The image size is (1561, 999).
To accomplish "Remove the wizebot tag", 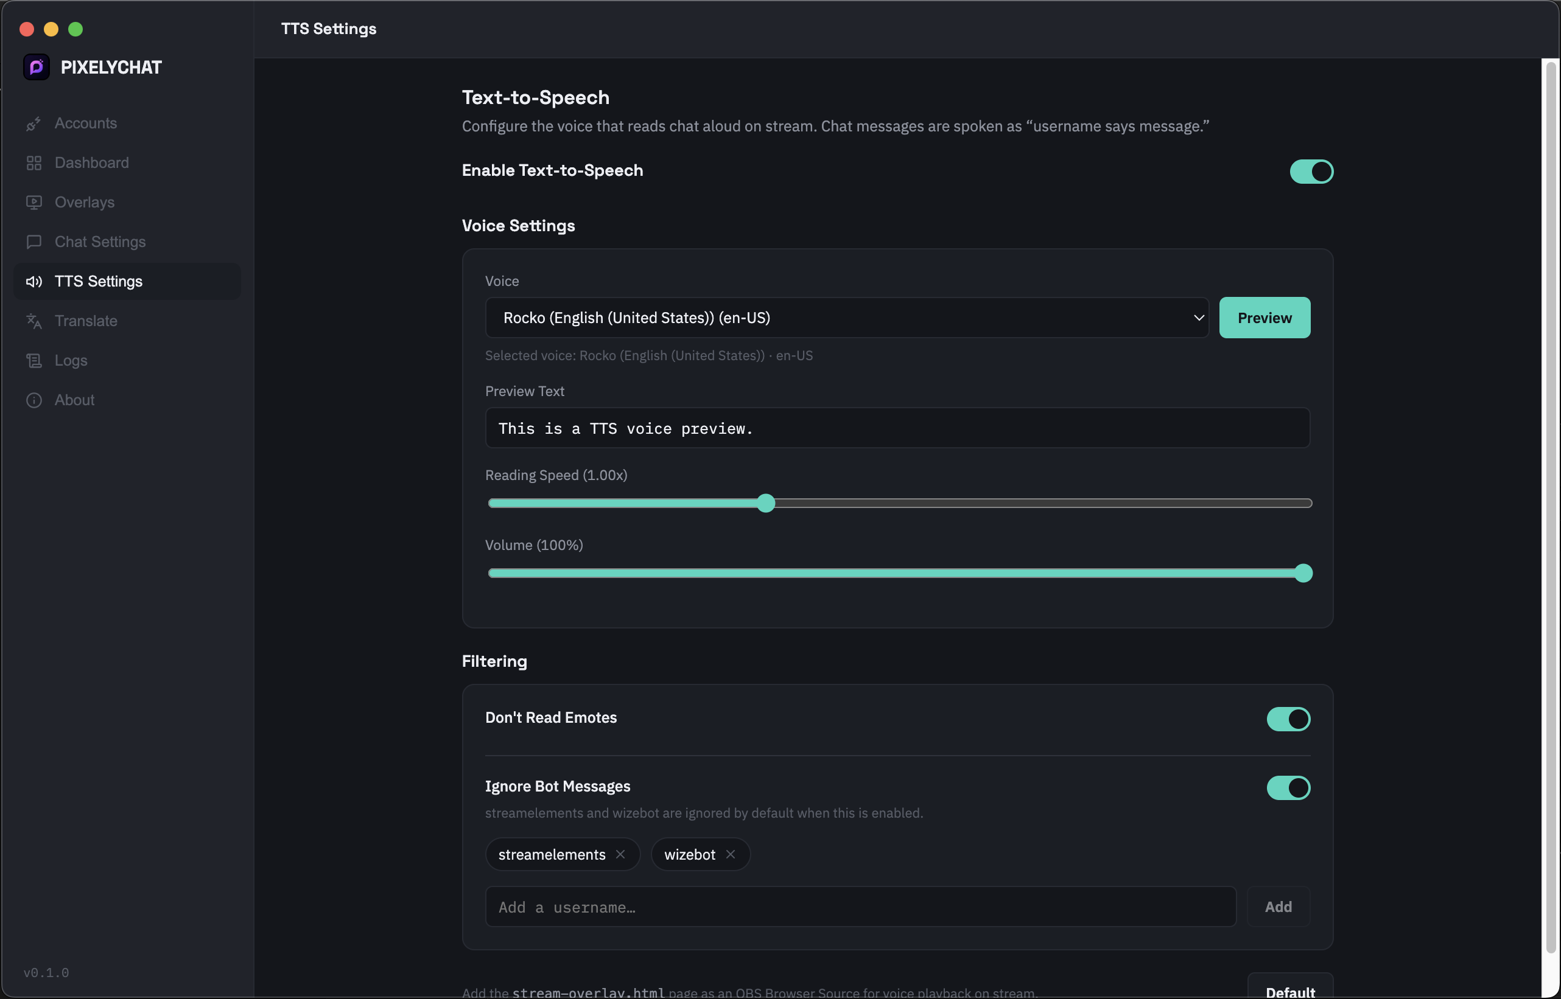I will click(731, 854).
